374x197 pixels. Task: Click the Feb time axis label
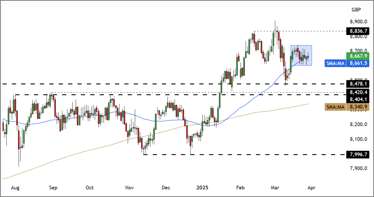[240, 188]
